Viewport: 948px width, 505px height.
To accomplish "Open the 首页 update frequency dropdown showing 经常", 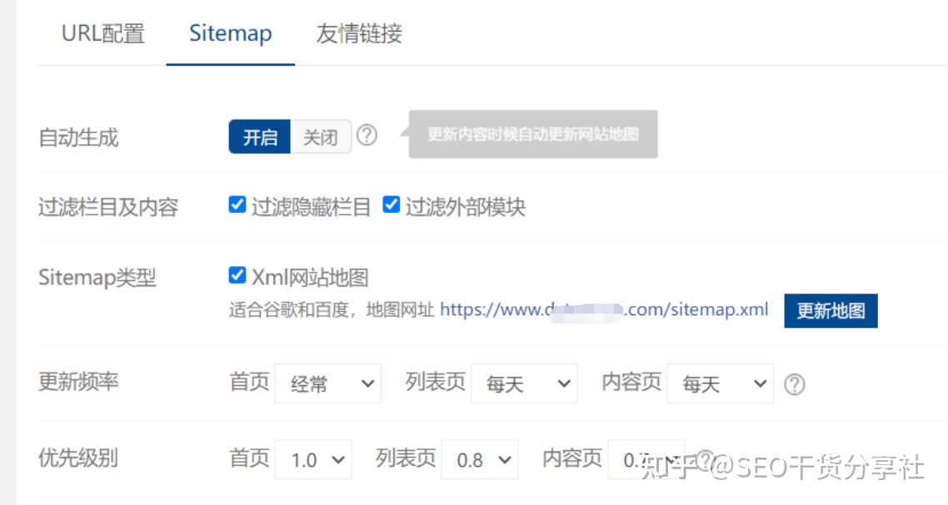I will (x=329, y=384).
